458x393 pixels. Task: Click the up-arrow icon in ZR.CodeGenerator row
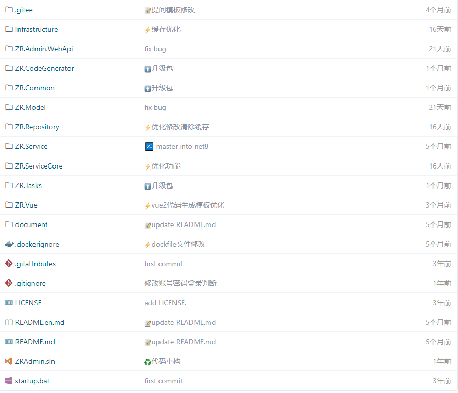pos(148,69)
